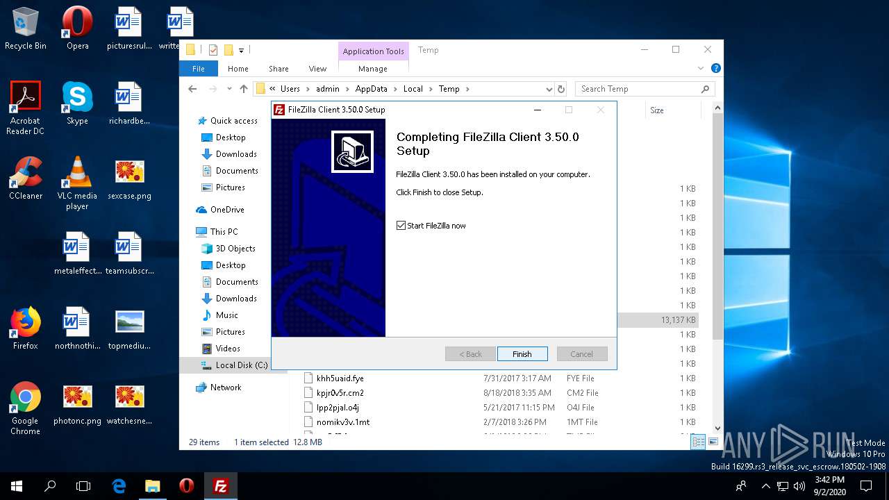Select the metaleffect Word document icon

click(77, 253)
